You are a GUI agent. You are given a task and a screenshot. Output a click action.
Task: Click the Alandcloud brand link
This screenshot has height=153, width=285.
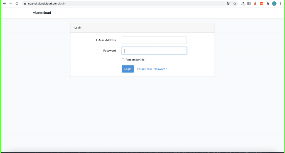pyautogui.click(x=42, y=13)
